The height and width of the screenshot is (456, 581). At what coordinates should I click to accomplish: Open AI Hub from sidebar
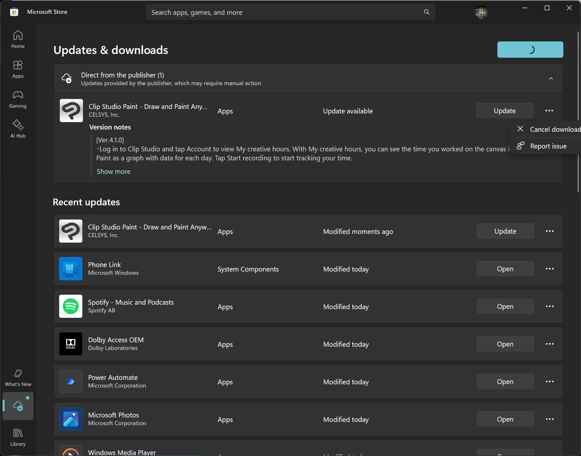tap(18, 129)
